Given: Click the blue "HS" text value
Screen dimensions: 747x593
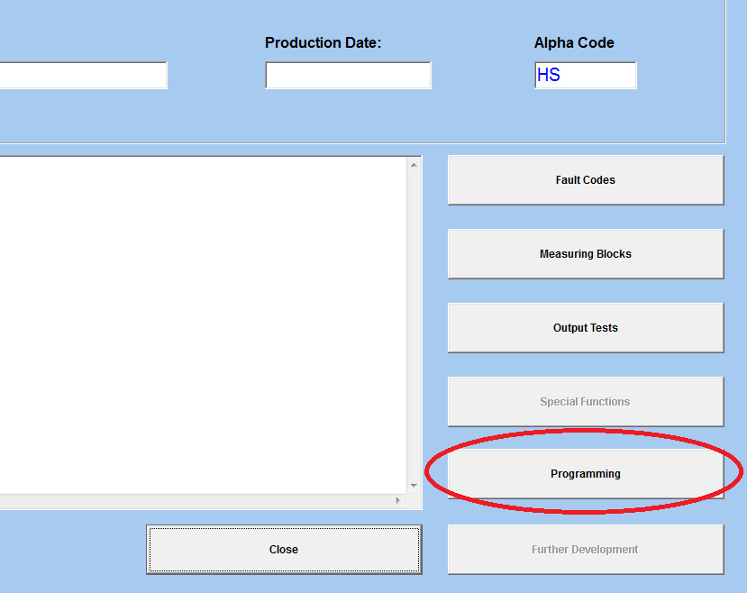Looking at the screenshot, I should [x=549, y=76].
